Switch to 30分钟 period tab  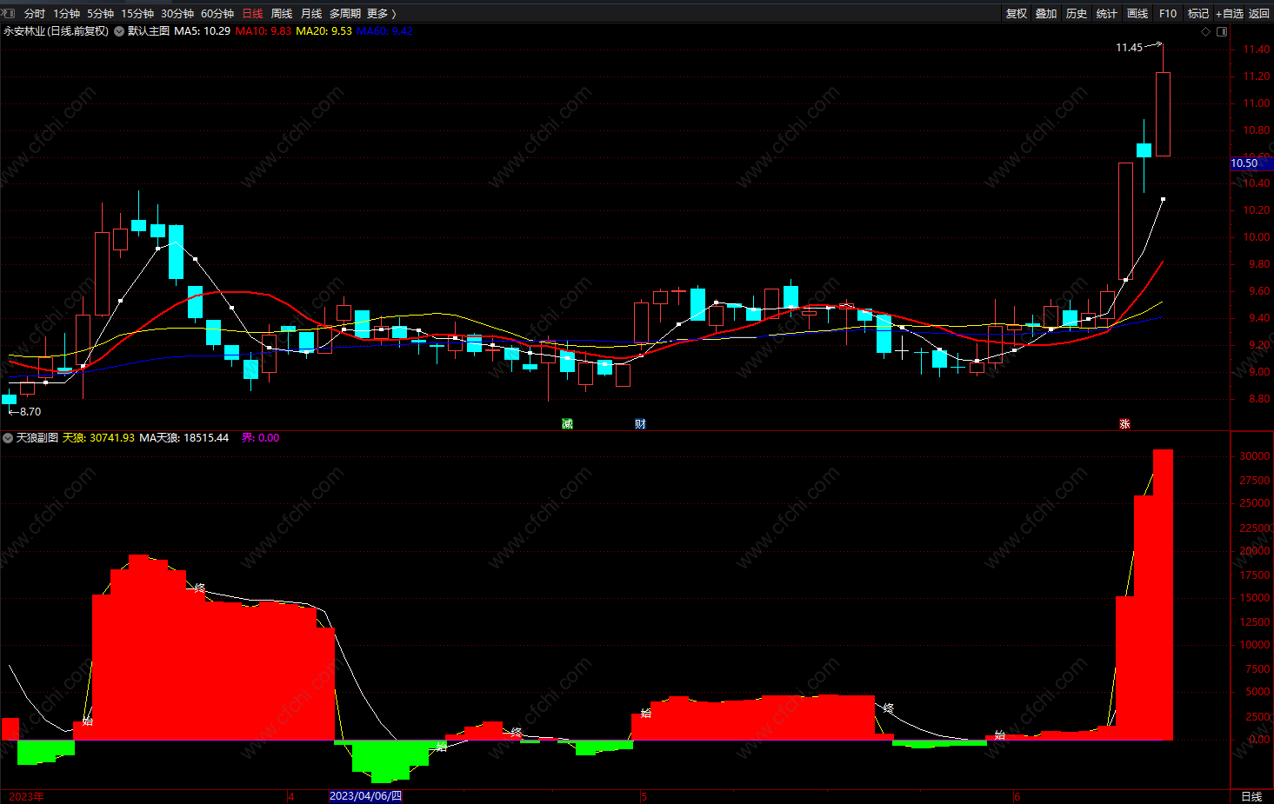point(177,13)
